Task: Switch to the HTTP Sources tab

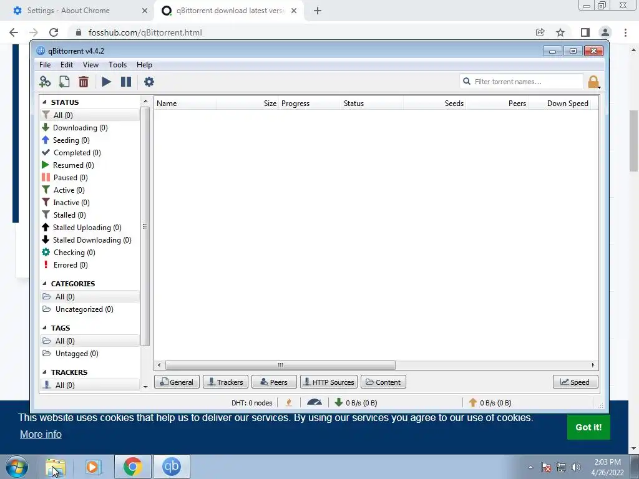Action: point(329,382)
